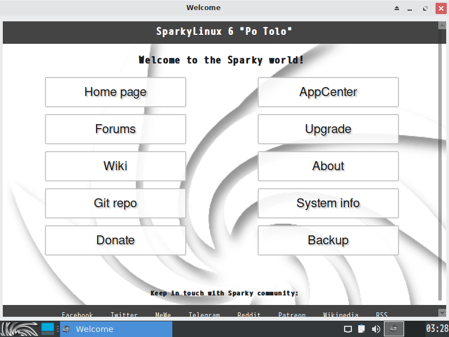Open the Wiki button
449x337 pixels.
click(x=116, y=166)
